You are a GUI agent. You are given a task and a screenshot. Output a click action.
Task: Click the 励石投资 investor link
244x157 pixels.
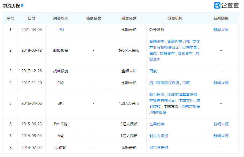[x=157, y=95]
